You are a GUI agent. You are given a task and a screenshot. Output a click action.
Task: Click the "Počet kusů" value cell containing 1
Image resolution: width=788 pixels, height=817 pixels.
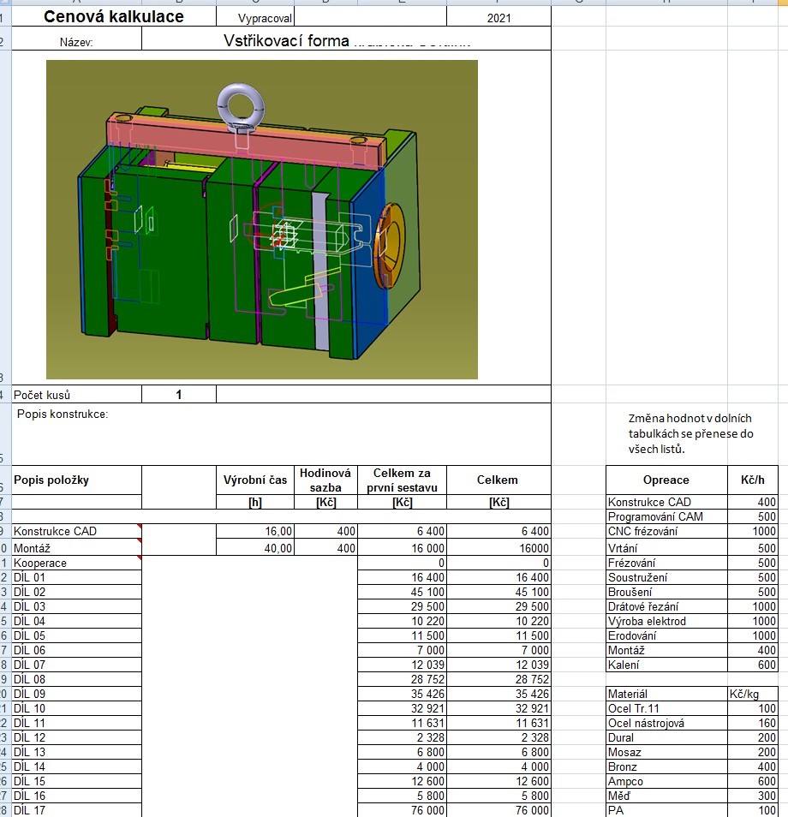[178, 395]
